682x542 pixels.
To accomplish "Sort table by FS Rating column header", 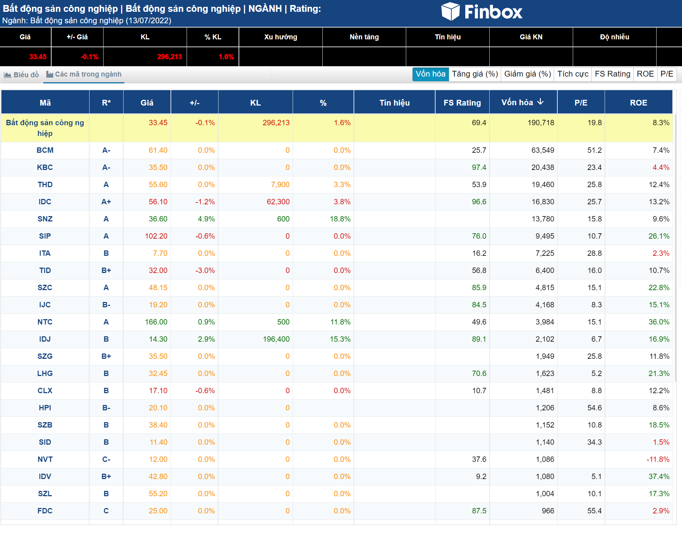I will [x=462, y=103].
